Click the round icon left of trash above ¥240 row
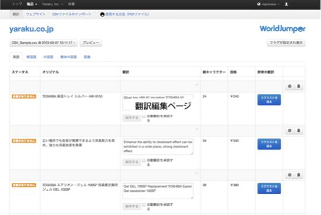Screen dimensions: 321x215 [x=289, y=86]
